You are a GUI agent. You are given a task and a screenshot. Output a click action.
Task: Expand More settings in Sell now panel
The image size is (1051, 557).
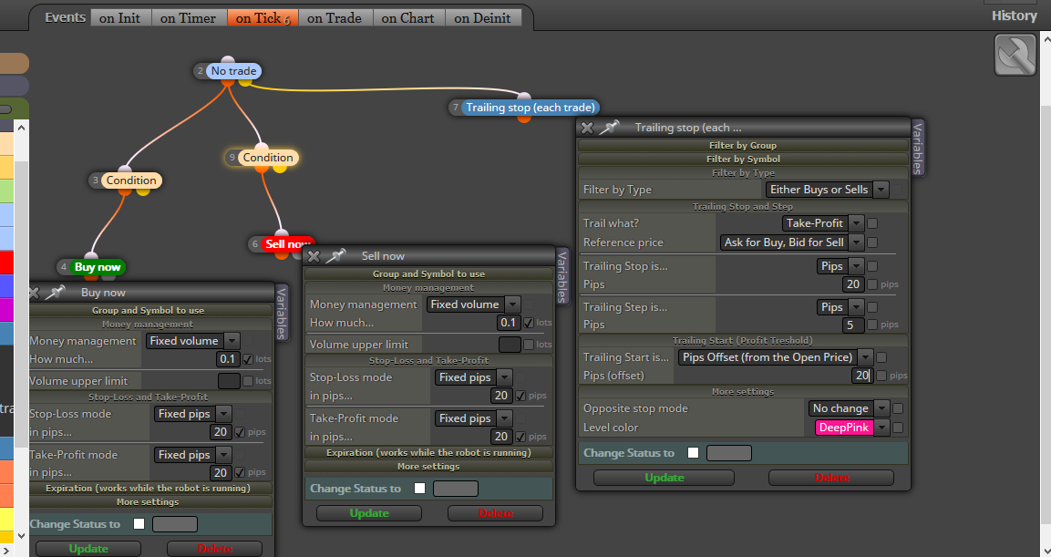(x=428, y=467)
